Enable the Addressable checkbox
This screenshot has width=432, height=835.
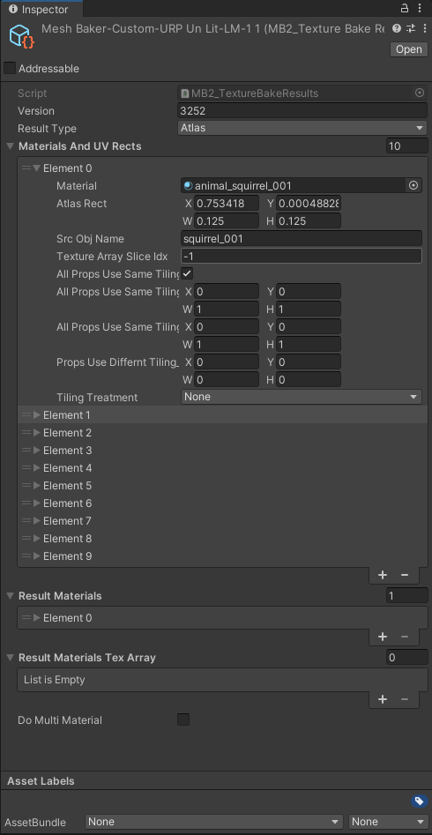tap(10, 68)
